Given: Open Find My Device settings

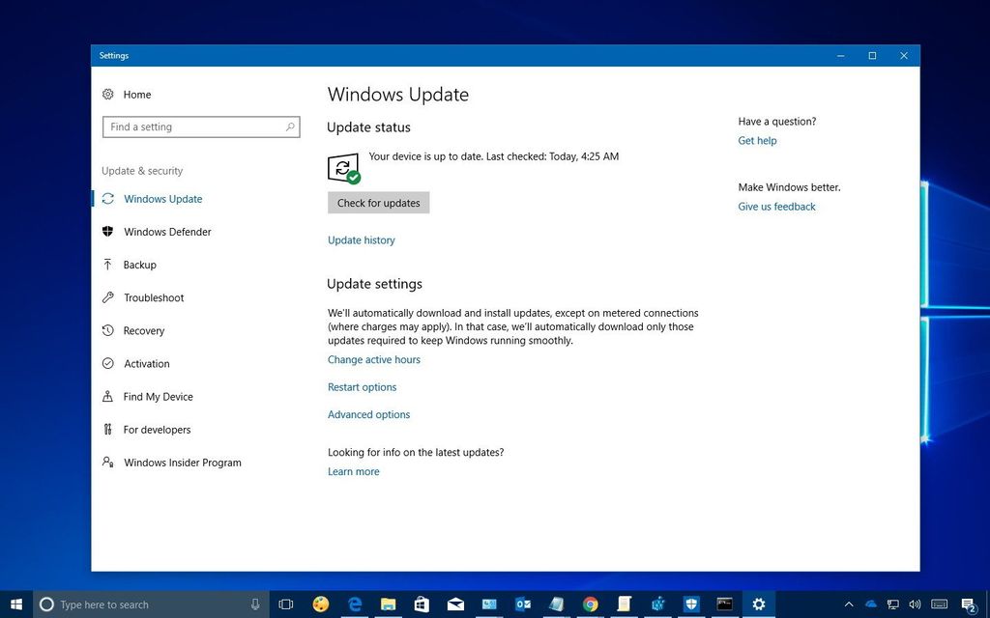Looking at the screenshot, I should pyautogui.click(x=156, y=396).
